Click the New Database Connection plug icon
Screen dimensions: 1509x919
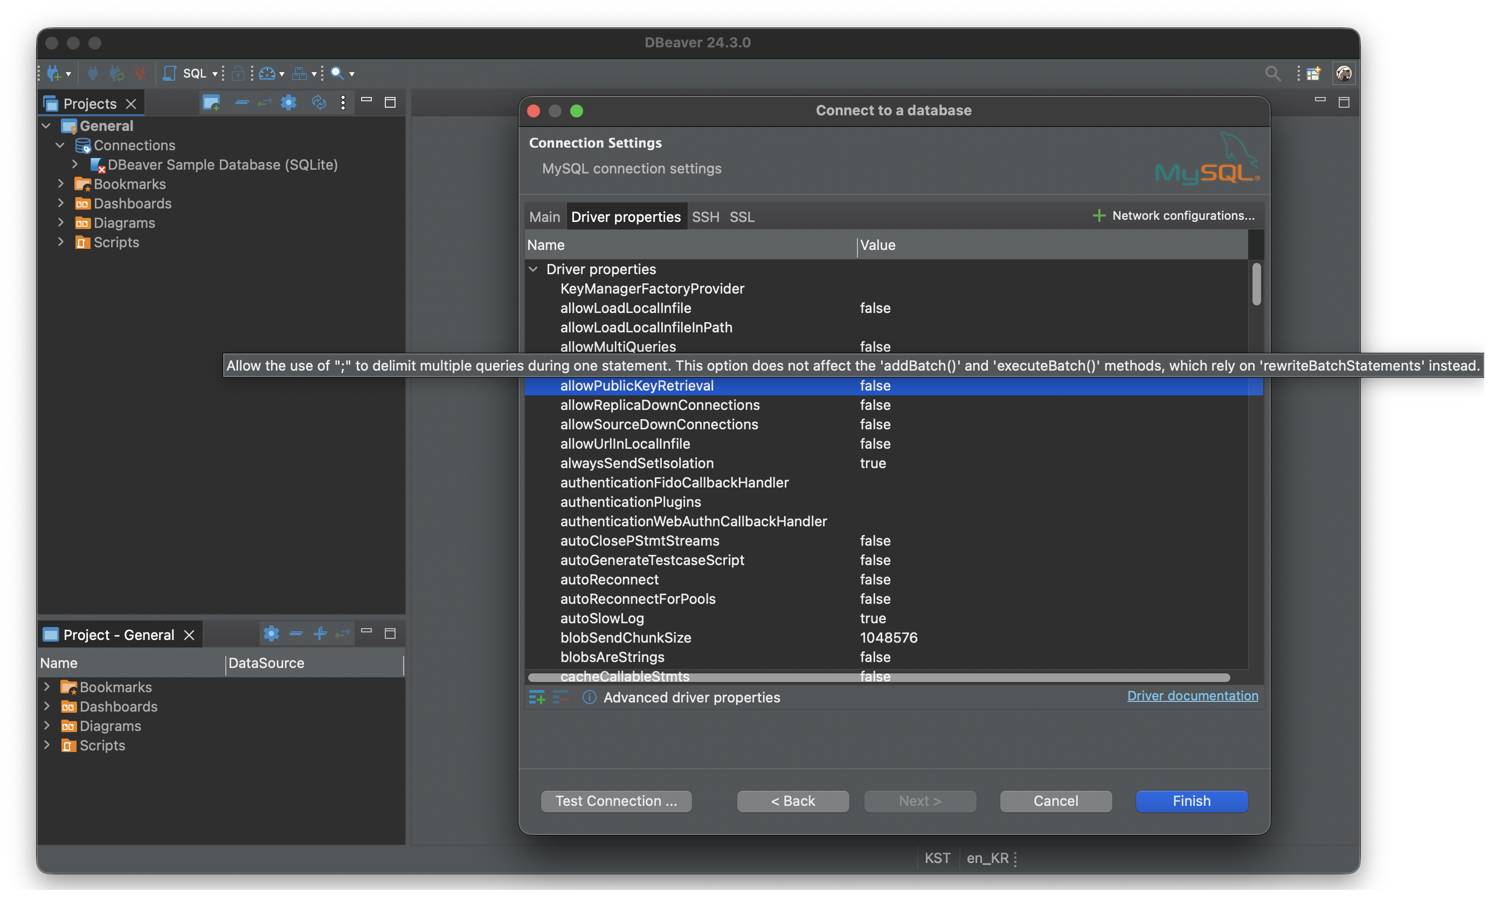pyautogui.click(x=53, y=73)
